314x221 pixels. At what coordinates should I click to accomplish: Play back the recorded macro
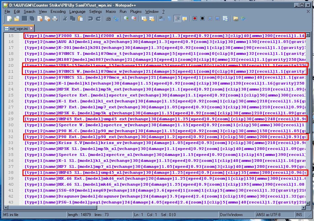[x=210, y=18]
